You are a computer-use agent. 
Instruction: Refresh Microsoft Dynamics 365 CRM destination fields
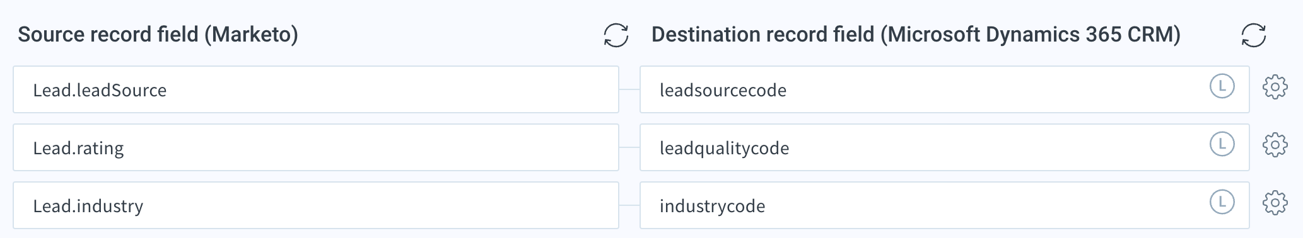pyautogui.click(x=1253, y=35)
